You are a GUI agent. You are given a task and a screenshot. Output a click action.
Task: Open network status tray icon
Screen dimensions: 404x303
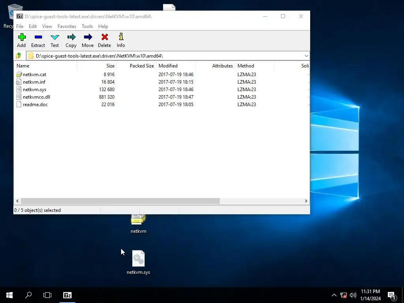(344, 295)
